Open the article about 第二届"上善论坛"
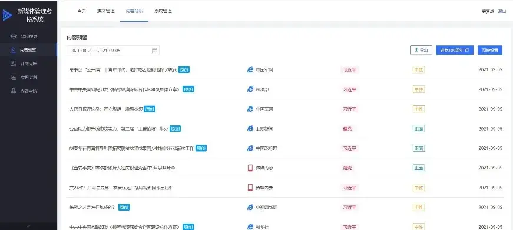Screen dimensions: 513x230 119,128
